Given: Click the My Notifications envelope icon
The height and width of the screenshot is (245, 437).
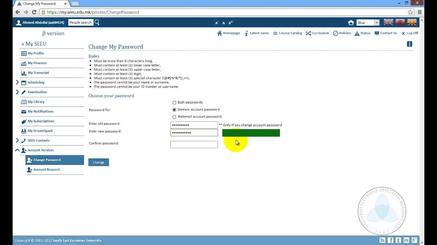Looking at the screenshot, I should coord(24,112).
